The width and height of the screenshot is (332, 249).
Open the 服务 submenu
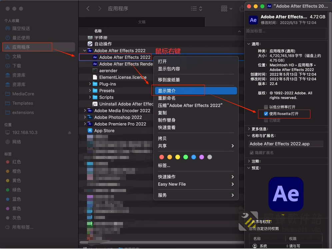[196, 195]
